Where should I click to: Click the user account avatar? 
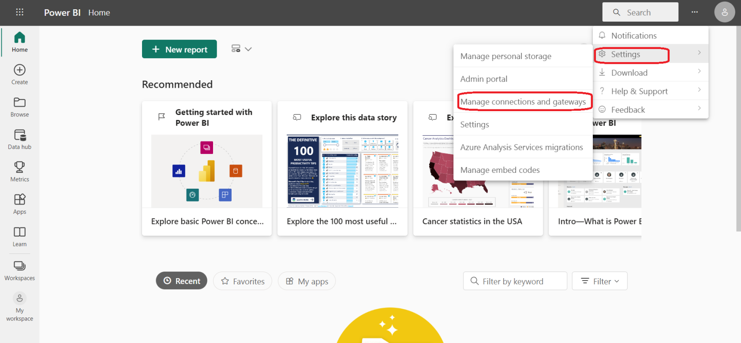click(x=725, y=12)
